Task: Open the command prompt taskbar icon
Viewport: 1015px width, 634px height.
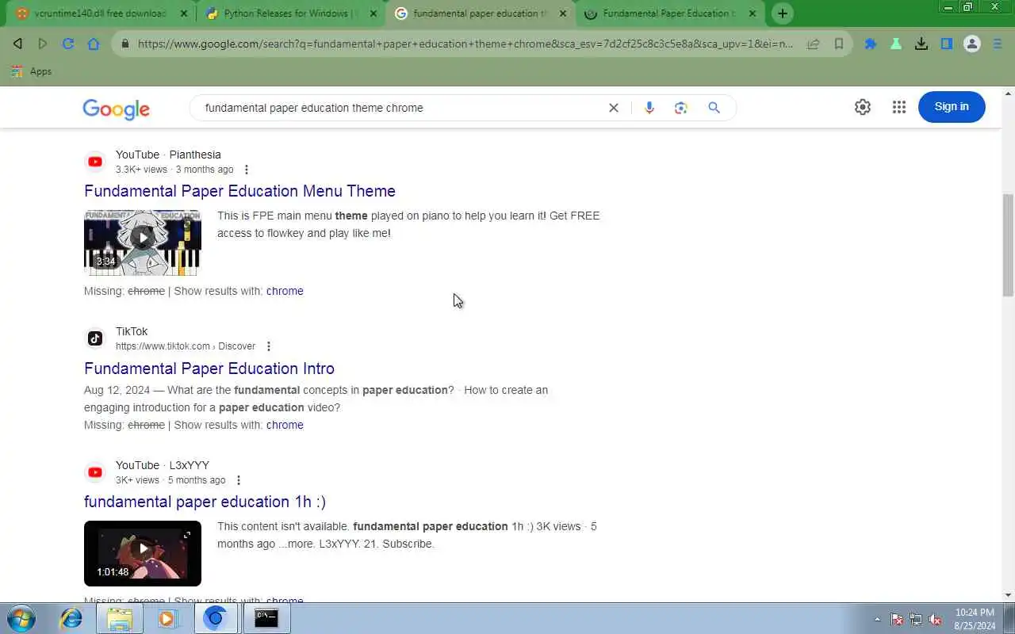Action: click(266, 618)
